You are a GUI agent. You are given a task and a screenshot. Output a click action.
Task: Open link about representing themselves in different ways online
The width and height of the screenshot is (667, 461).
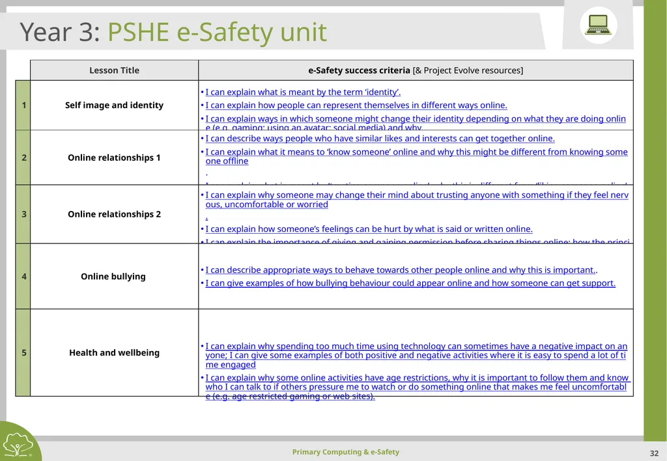tap(356, 105)
